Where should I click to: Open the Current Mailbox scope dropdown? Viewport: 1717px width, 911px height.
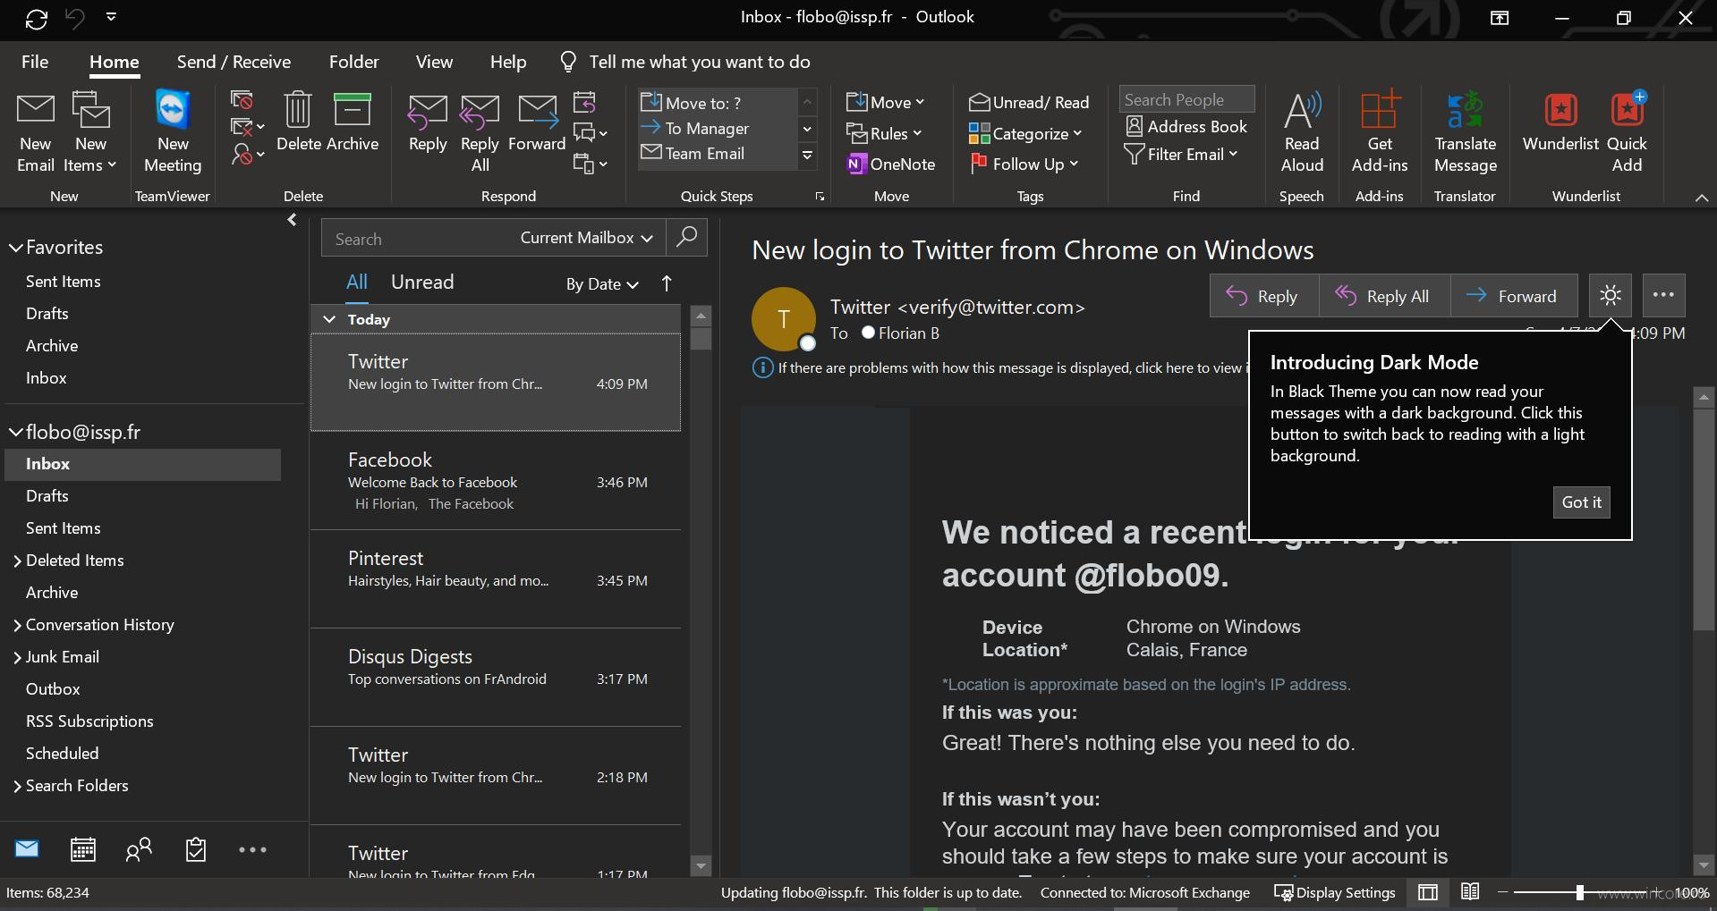click(586, 238)
